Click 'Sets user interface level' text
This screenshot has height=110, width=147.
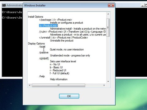tap(63, 61)
